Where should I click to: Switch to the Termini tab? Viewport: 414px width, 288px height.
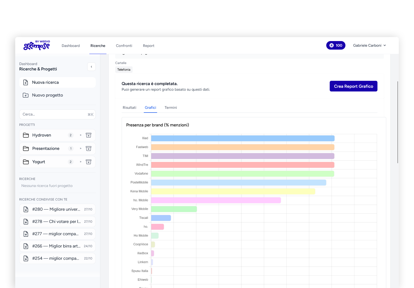click(x=171, y=107)
